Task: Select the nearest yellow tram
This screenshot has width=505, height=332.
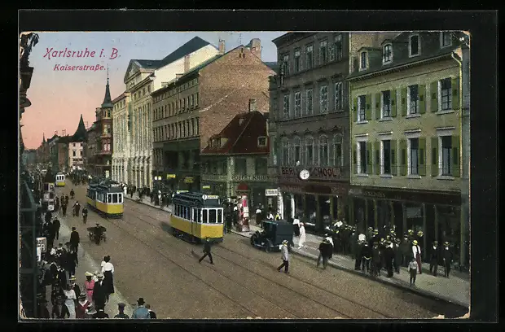Action: coord(196,216)
